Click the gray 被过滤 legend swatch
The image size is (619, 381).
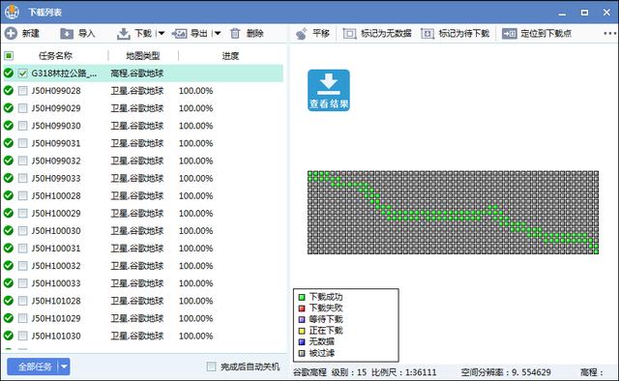(x=302, y=353)
